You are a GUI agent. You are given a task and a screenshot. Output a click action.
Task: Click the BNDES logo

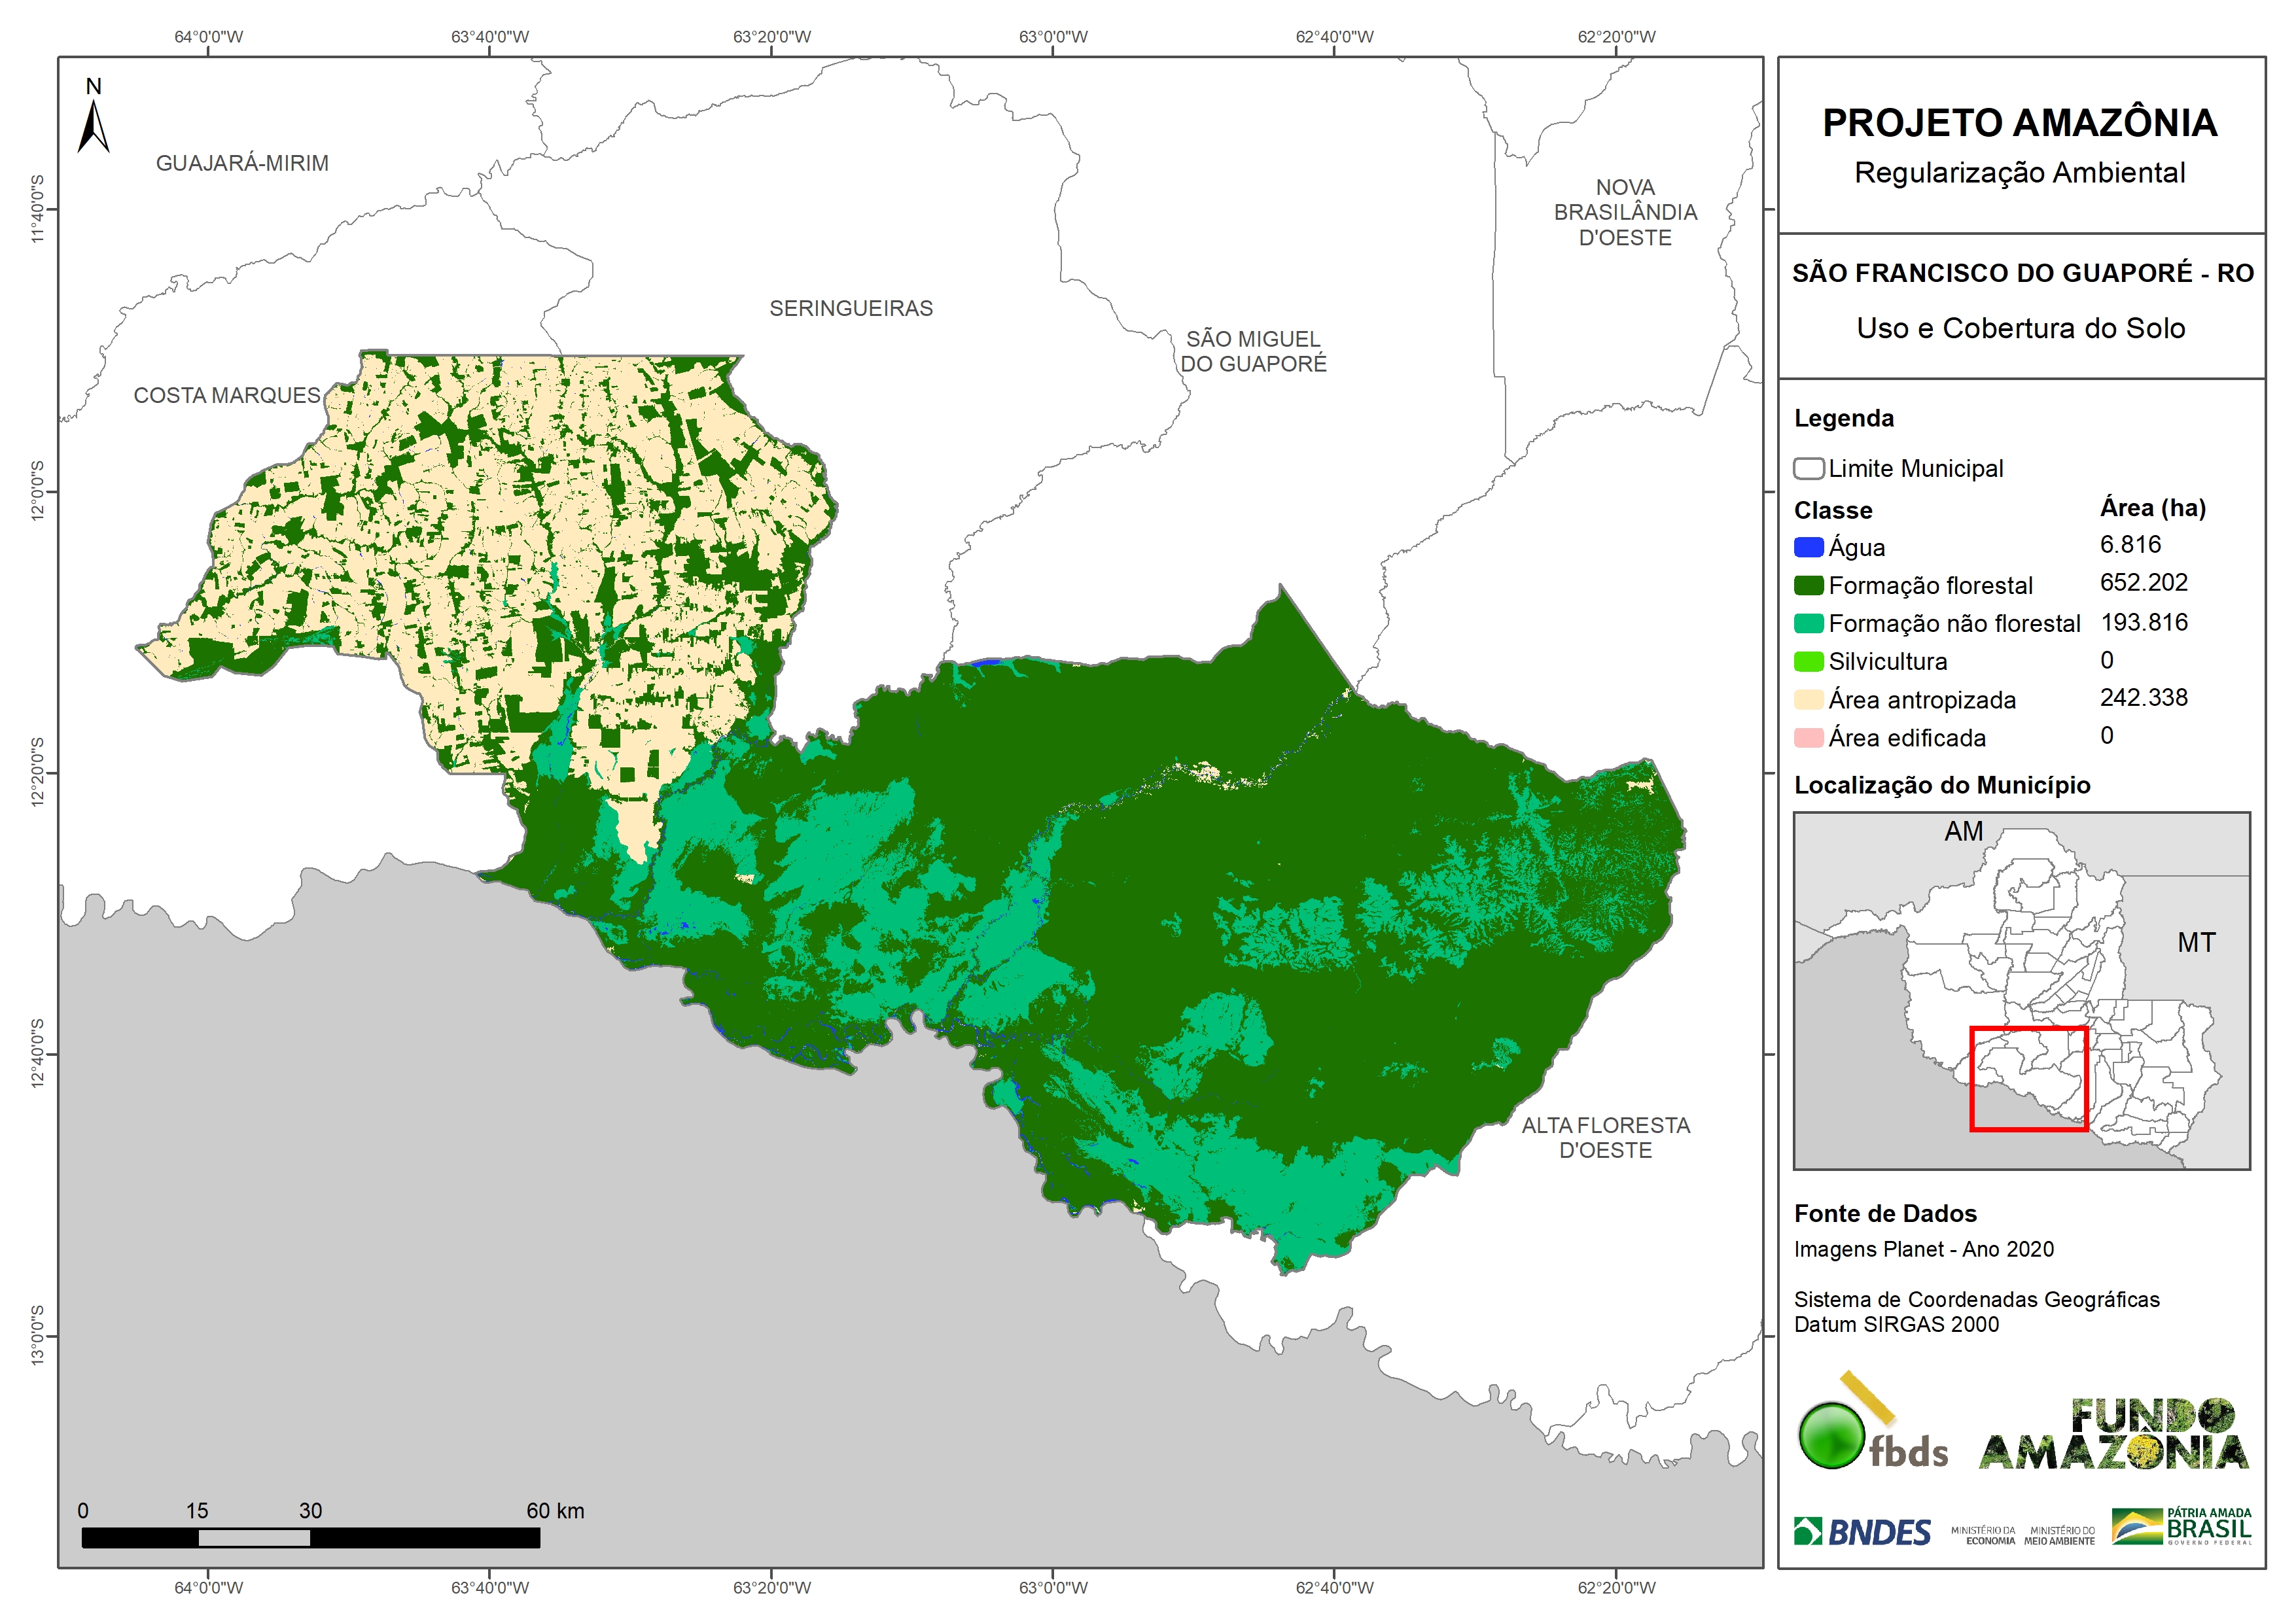point(1862,1532)
